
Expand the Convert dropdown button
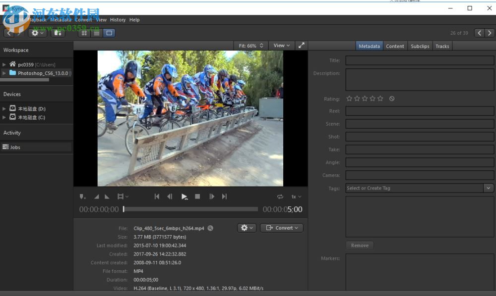pyautogui.click(x=282, y=228)
